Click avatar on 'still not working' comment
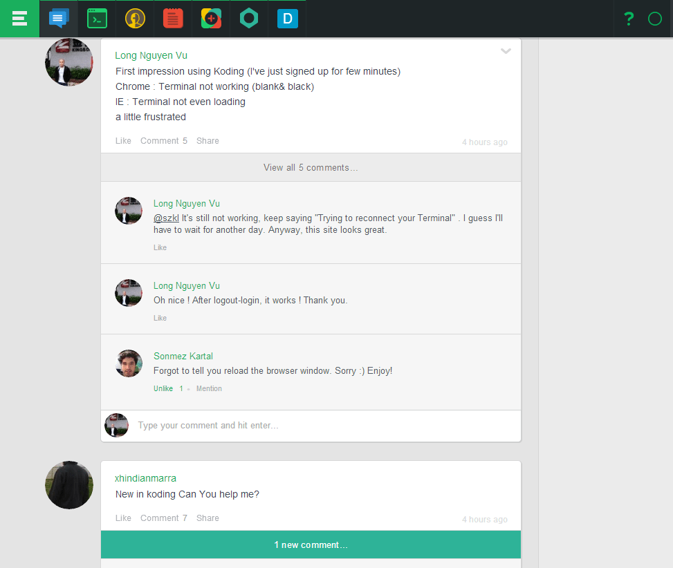This screenshot has height=568, width=673. (129, 211)
